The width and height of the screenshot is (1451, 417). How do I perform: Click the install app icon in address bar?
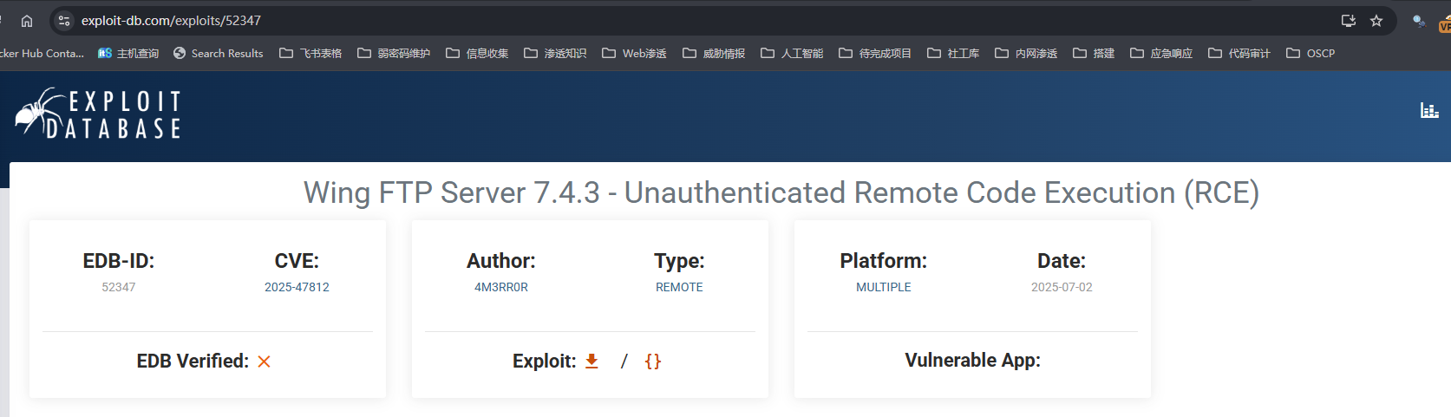coord(1348,21)
